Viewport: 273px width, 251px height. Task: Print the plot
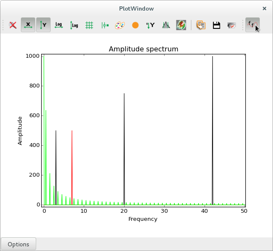232,25
